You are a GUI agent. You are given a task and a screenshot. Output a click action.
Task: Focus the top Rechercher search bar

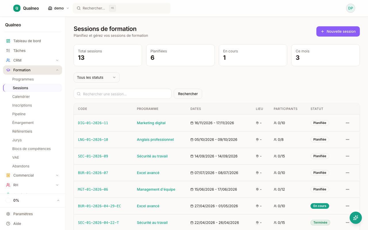pos(122,8)
